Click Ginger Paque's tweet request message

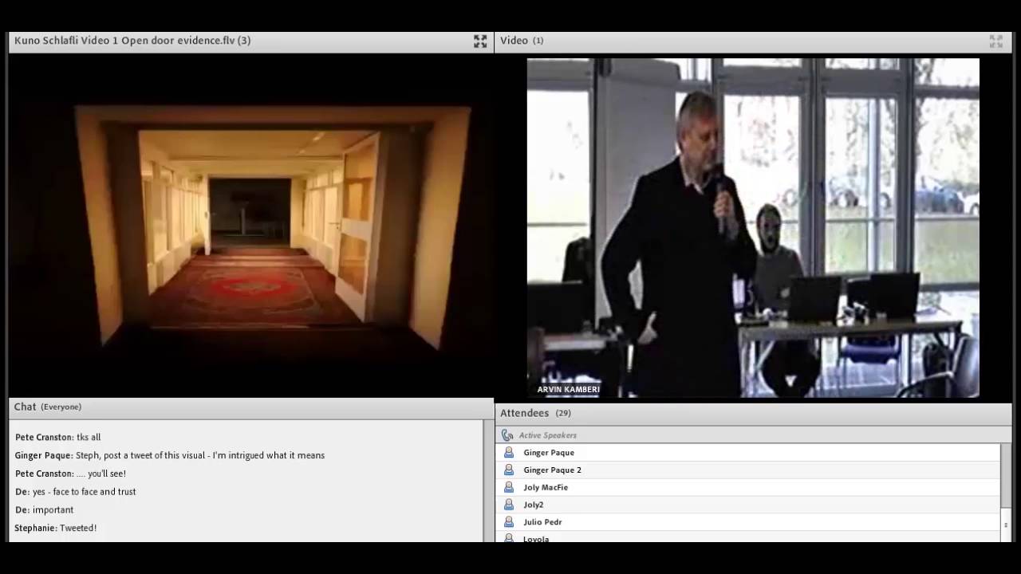[x=169, y=456]
